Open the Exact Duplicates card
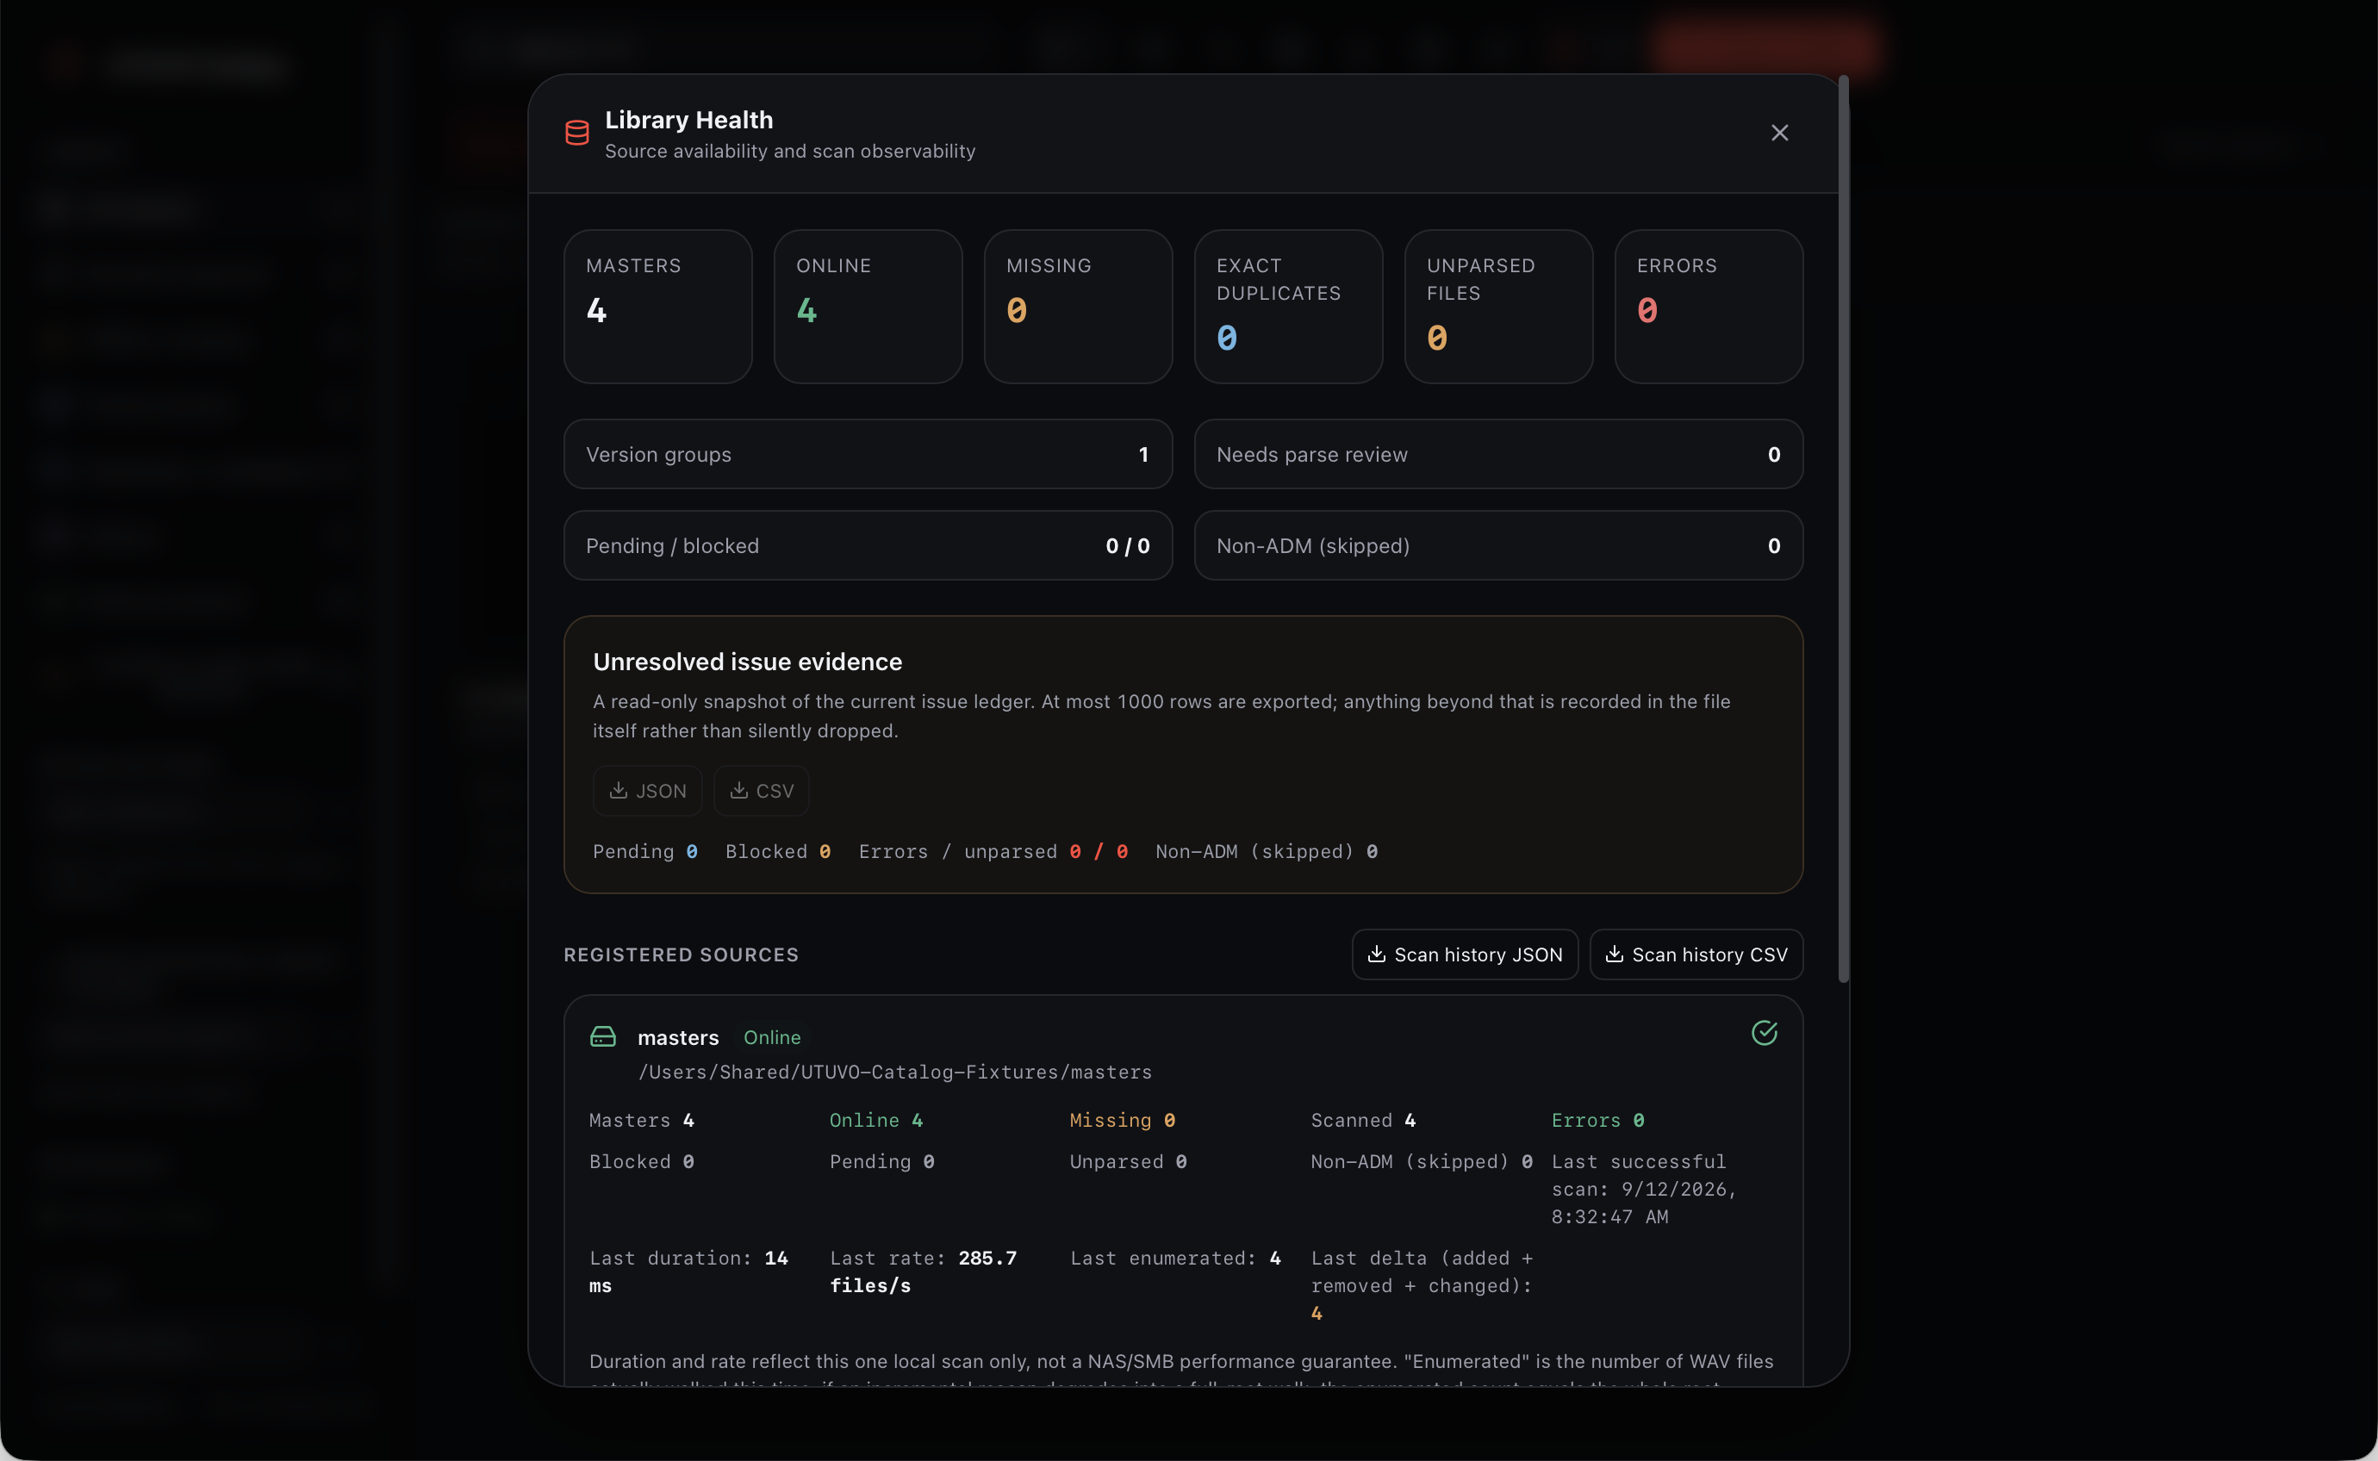The width and height of the screenshot is (2378, 1461). [1288, 307]
